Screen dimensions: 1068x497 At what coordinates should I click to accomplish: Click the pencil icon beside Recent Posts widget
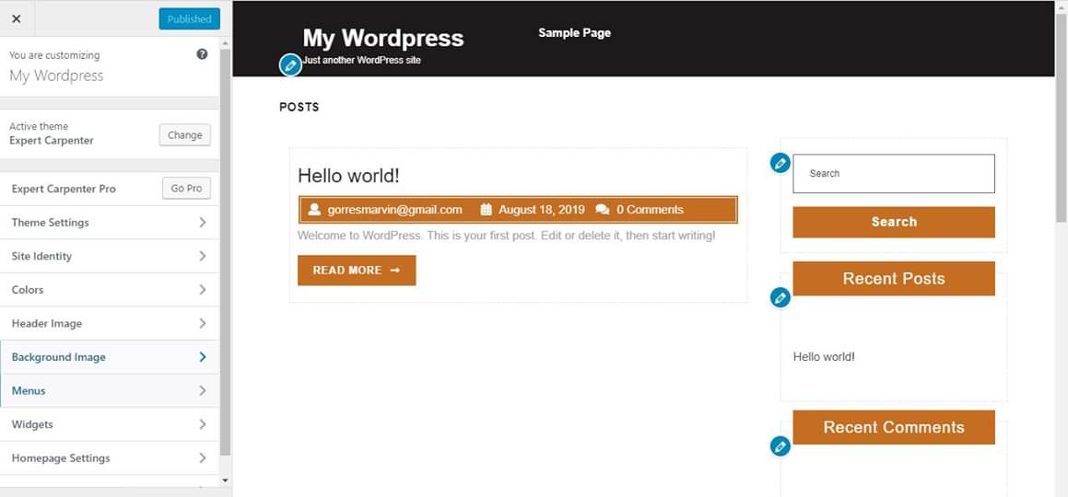pos(780,297)
